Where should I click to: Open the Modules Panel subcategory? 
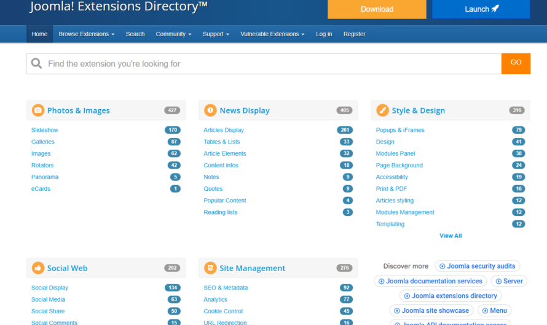(396, 154)
